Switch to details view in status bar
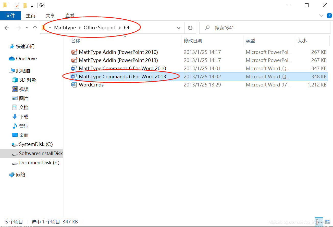Screen dimensions: 333x227 319,221
